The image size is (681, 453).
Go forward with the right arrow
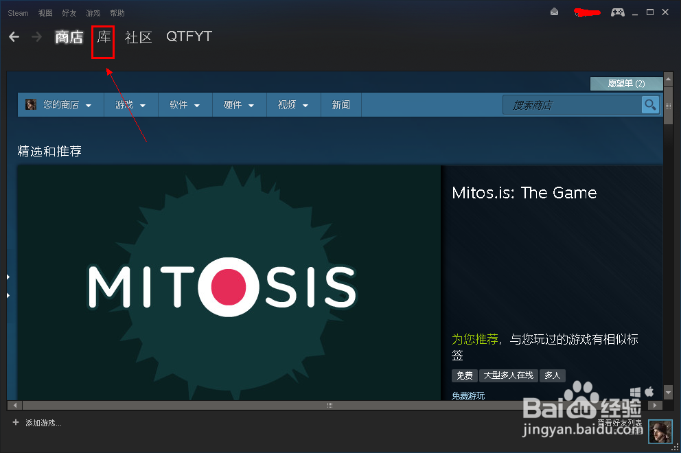tap(37, 37)
